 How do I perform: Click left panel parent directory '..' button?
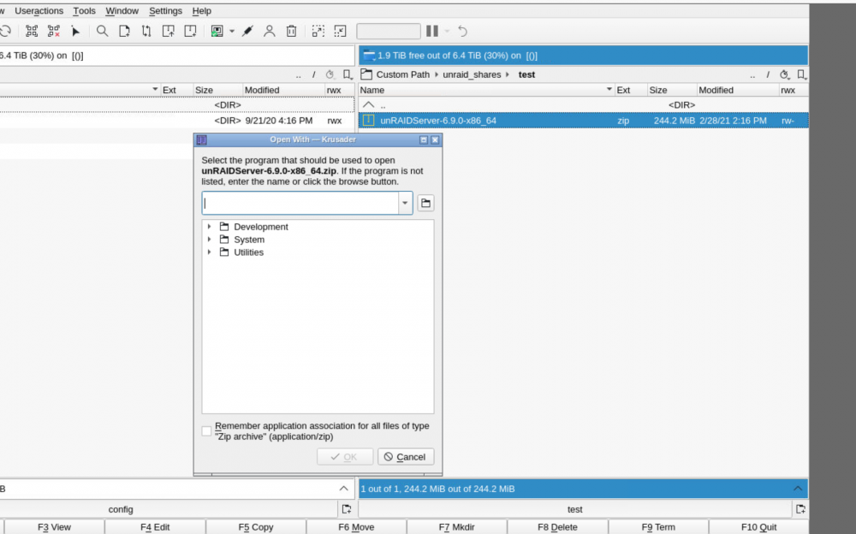click(298, 74)
